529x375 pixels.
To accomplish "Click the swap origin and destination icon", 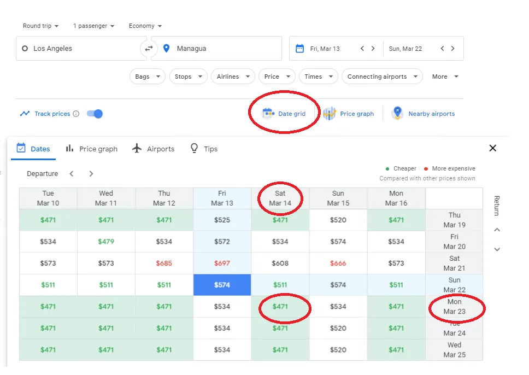I will tap(149, 49).
